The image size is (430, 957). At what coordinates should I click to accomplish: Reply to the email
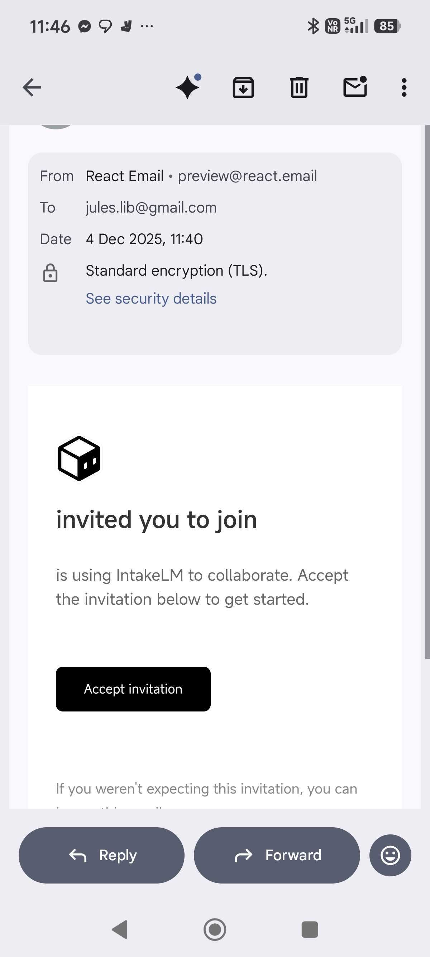[101, 855]
